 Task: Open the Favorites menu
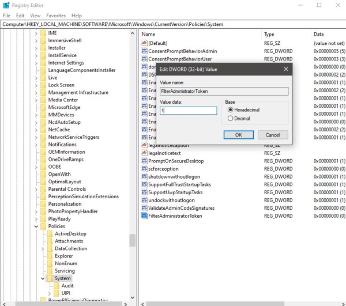[x=56, y=16]
